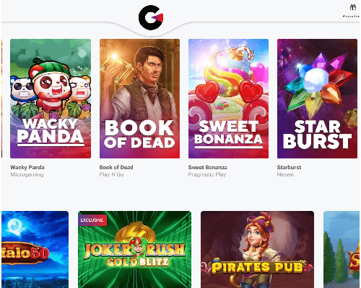This screenshot has width=361, height=288.
Task: Click the Wacky Panda title text
Action: (x=27, y=167)
